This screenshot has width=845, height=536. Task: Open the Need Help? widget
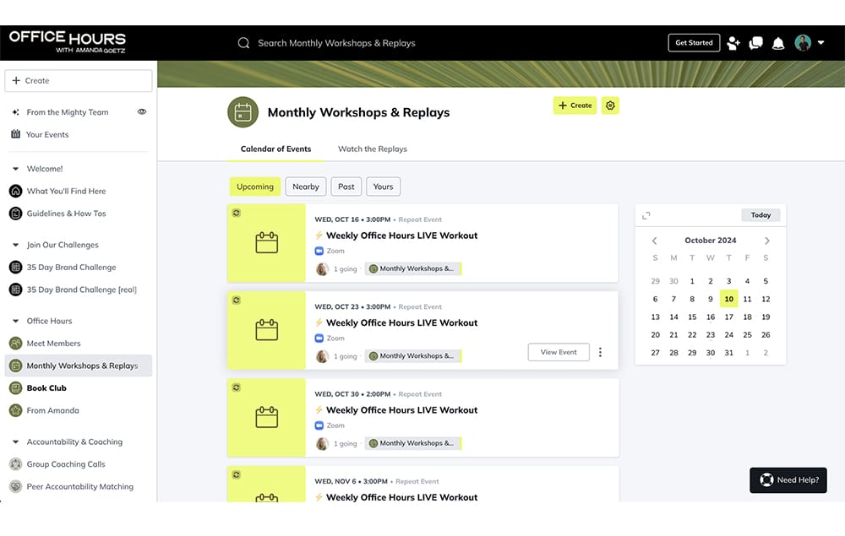788,480
